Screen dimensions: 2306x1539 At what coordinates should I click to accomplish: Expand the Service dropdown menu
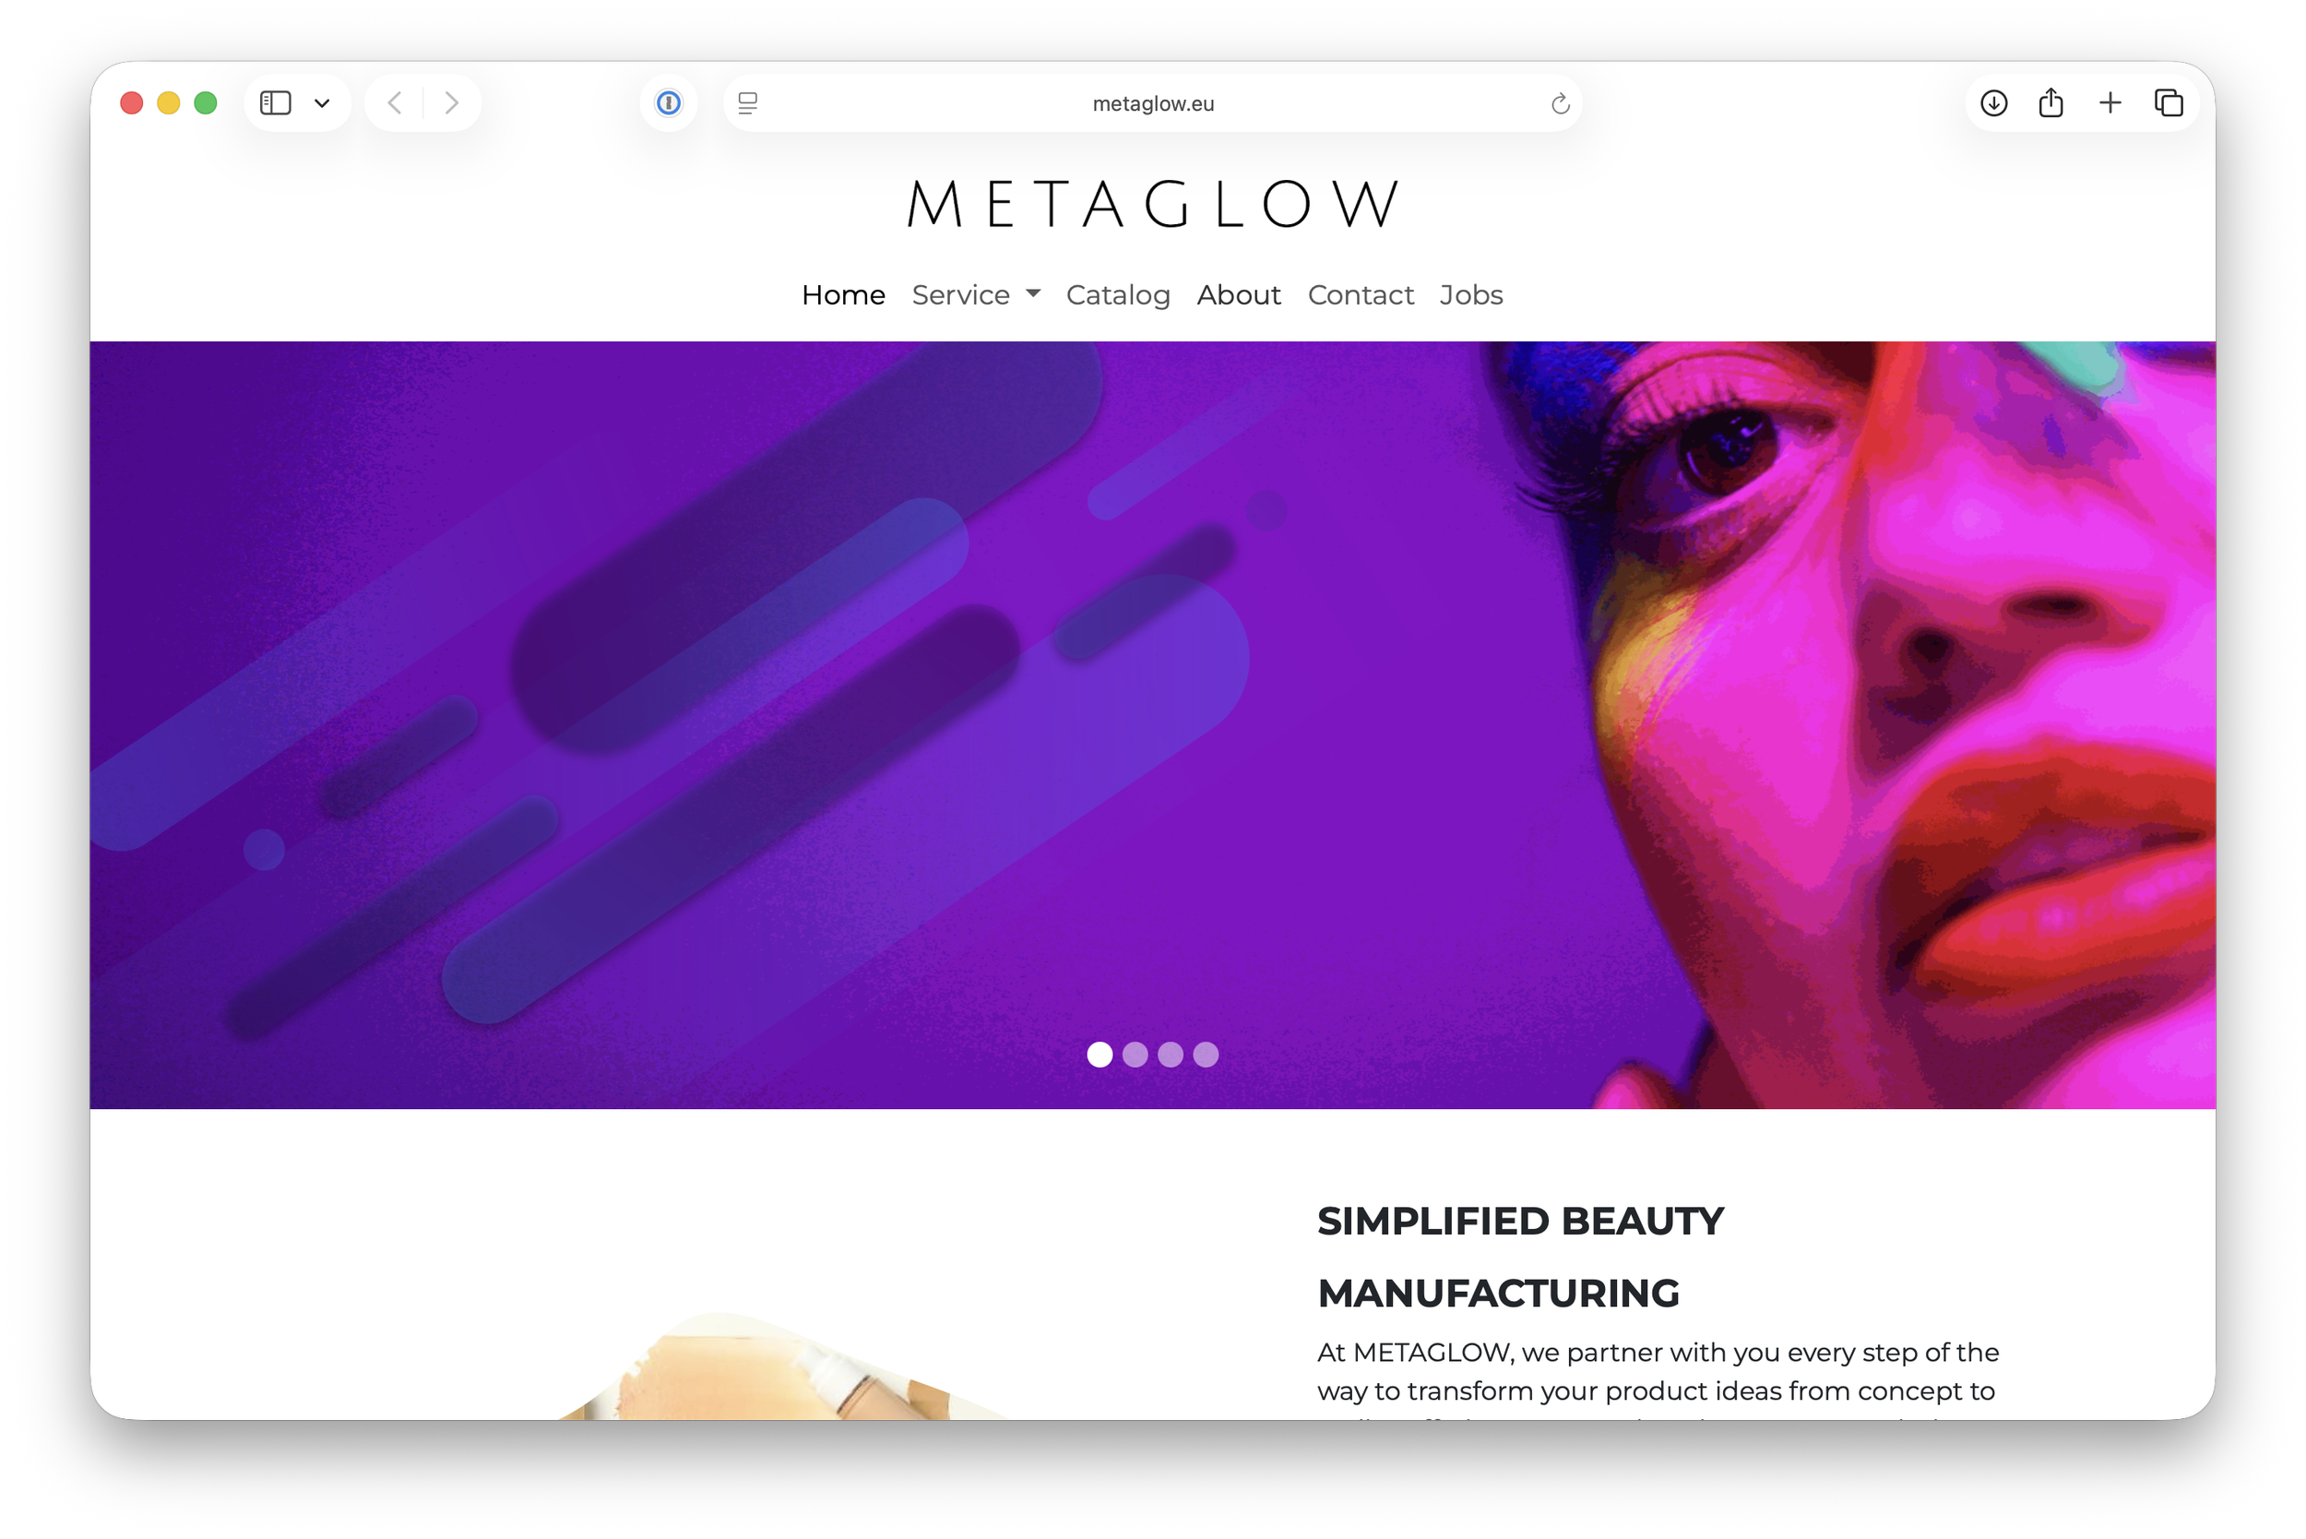pyautogui.click(x=975, y=294)
